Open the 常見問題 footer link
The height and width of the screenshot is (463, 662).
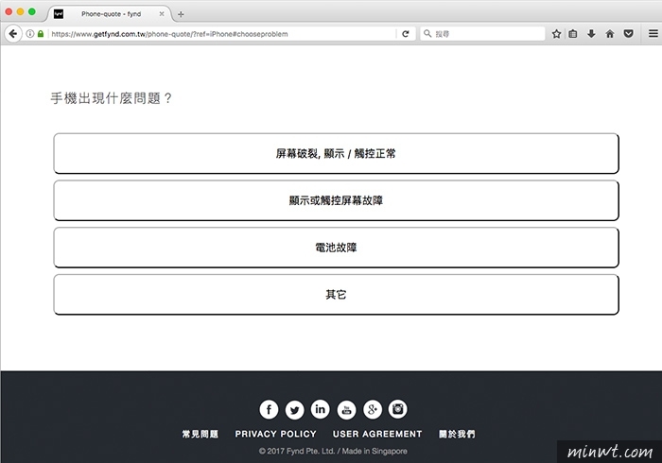200,434
